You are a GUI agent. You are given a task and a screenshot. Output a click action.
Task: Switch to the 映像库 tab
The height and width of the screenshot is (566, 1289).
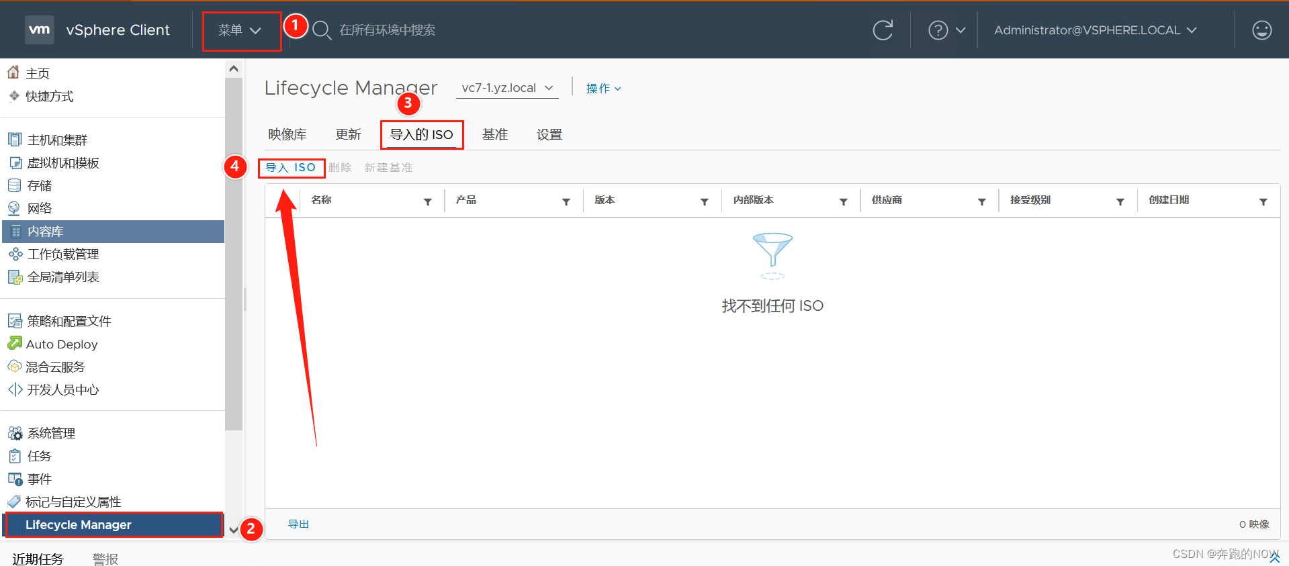click(x=287, y=134)
